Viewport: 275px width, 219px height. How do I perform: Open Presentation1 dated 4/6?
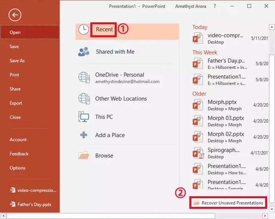pyautogui.click(x=230, y=169)
